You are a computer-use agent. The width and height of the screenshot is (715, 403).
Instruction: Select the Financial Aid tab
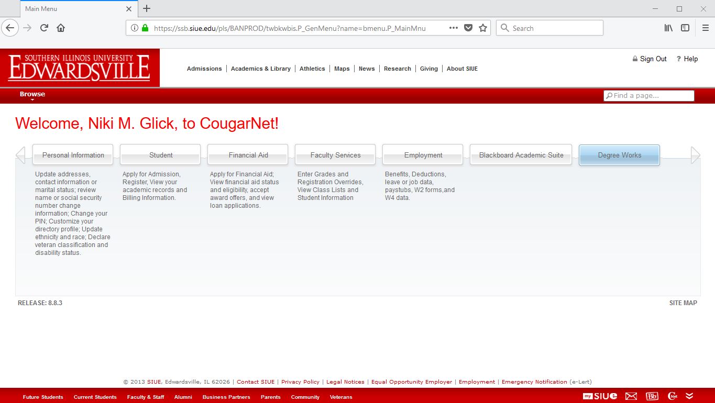coord(248,155)
